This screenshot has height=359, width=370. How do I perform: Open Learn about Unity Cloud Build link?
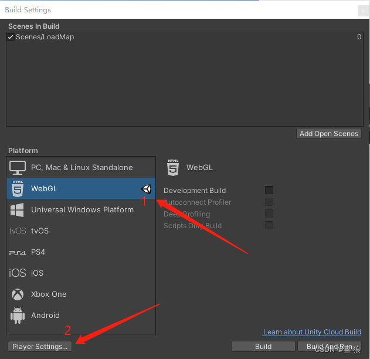coord(312,332)
